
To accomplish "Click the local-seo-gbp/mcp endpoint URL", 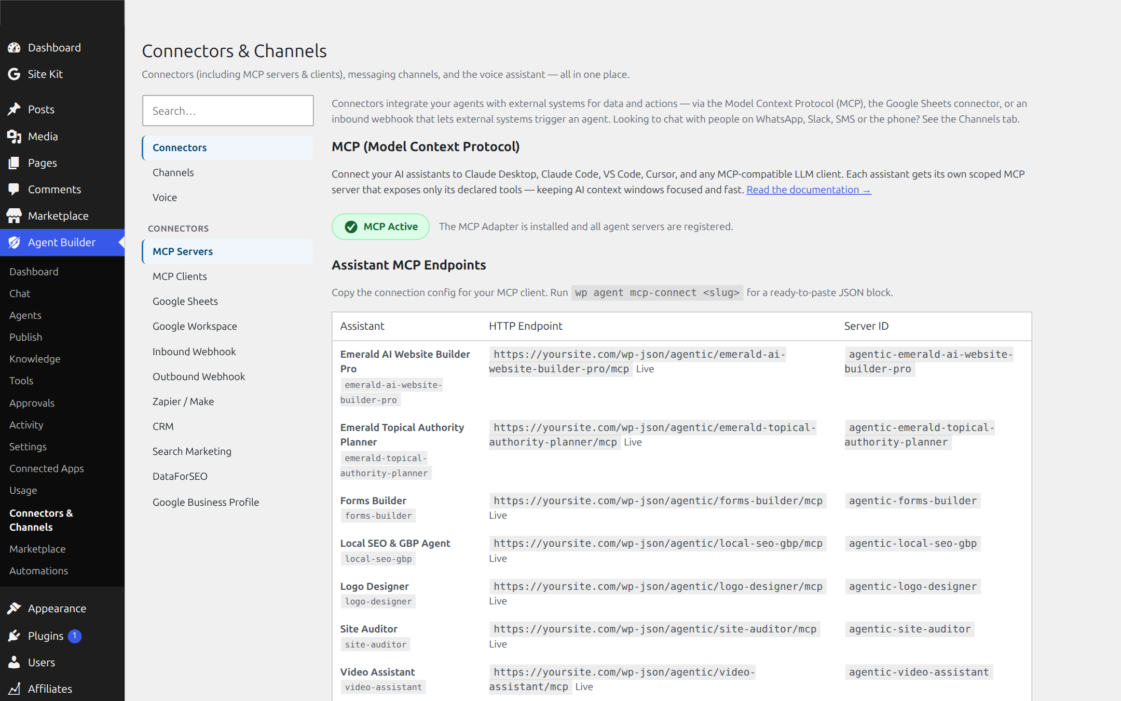I will pyautogui.click(x=658, y=544).
